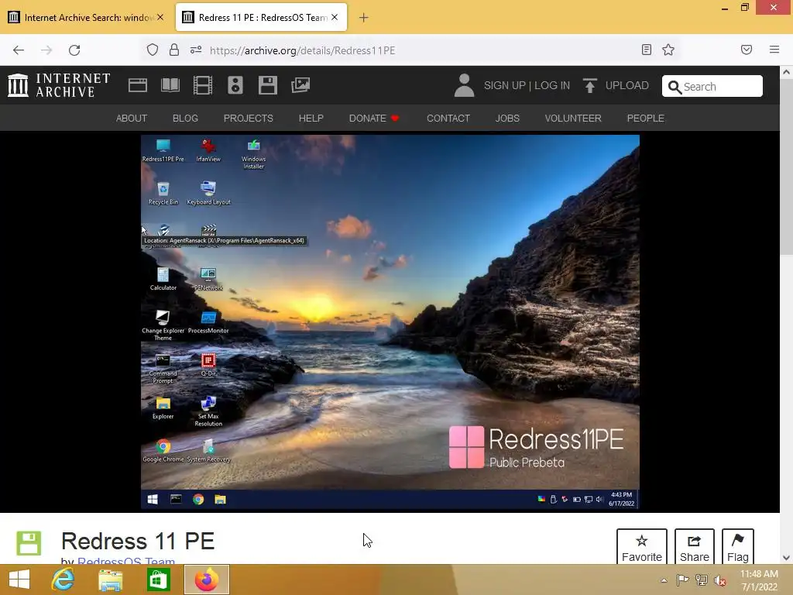Open the network tray icon
Viewport: 793px width, 595px height.
[702, 580]
